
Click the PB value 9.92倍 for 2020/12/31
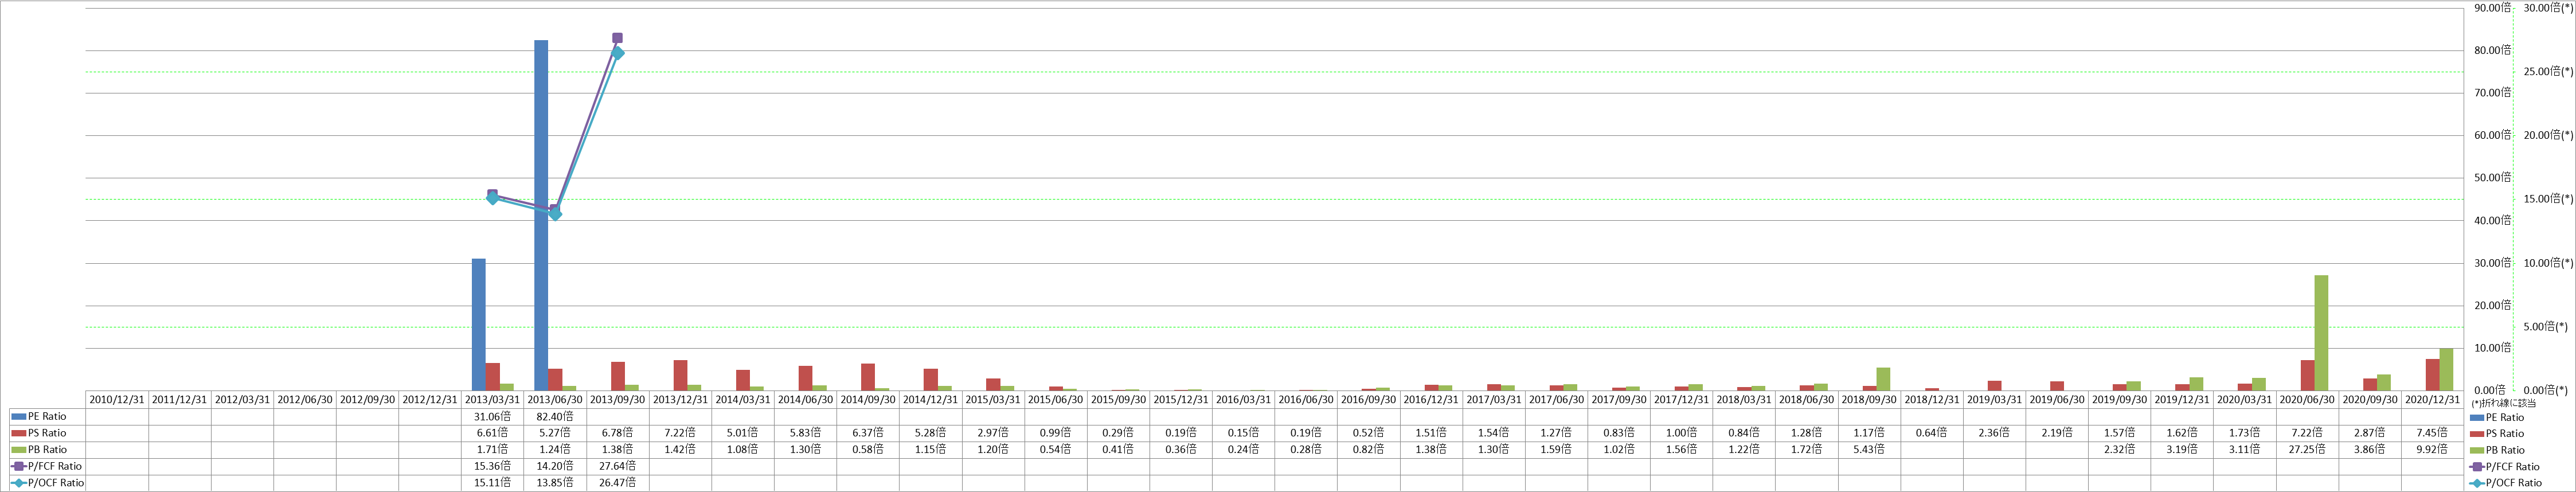coord(2432,450)
